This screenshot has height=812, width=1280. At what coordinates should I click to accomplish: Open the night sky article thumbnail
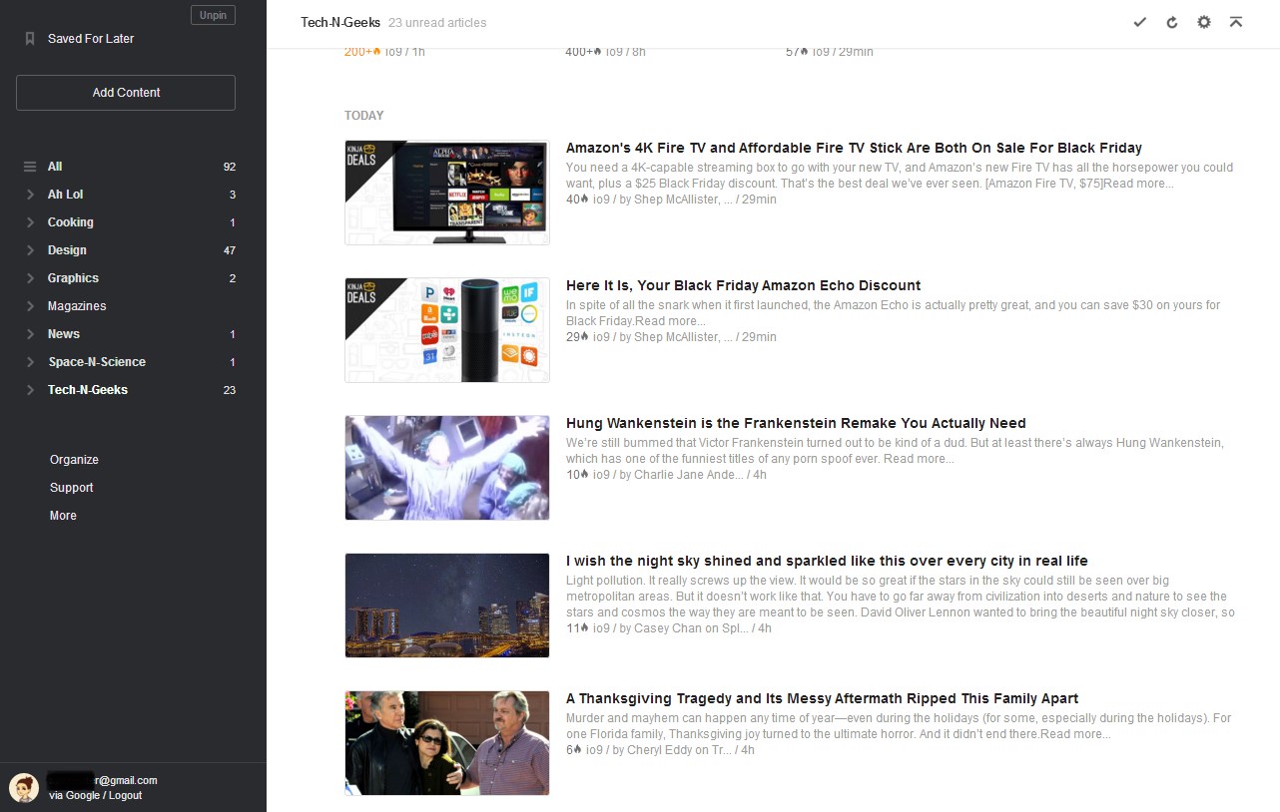[x=446, y=605]
